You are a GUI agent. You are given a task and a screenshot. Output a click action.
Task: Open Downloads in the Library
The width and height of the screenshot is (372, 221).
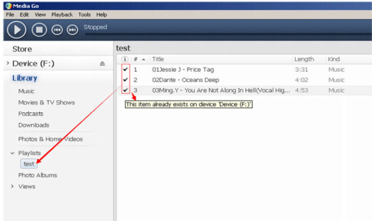[x=34, y=125]
